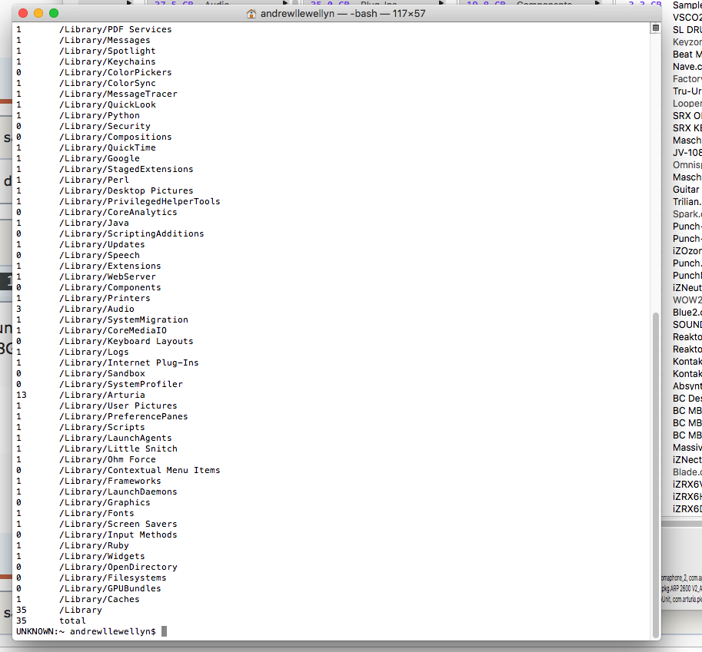Select 'Guitar' item in the background Finder list
Viewport: 702px width, 652px height.
tap(686, 190)
